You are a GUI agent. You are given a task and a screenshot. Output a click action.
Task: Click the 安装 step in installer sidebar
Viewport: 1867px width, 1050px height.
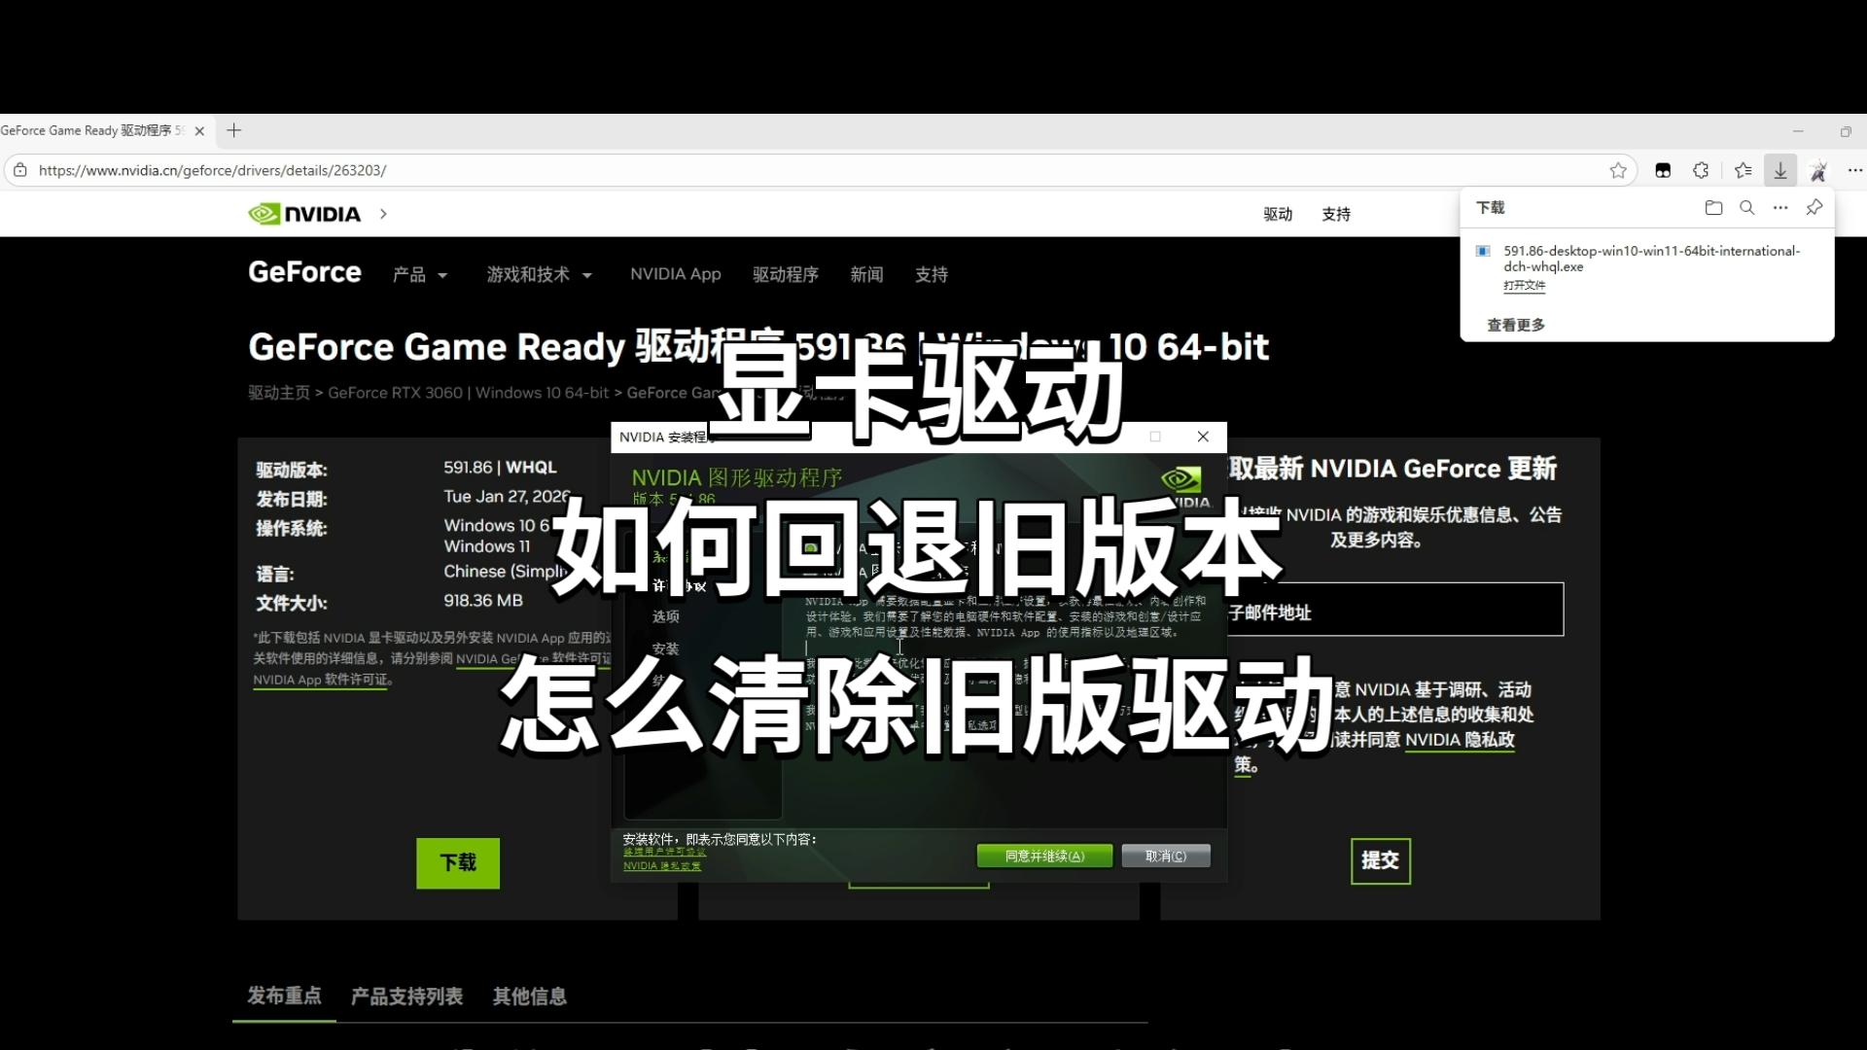coord(666,648)
